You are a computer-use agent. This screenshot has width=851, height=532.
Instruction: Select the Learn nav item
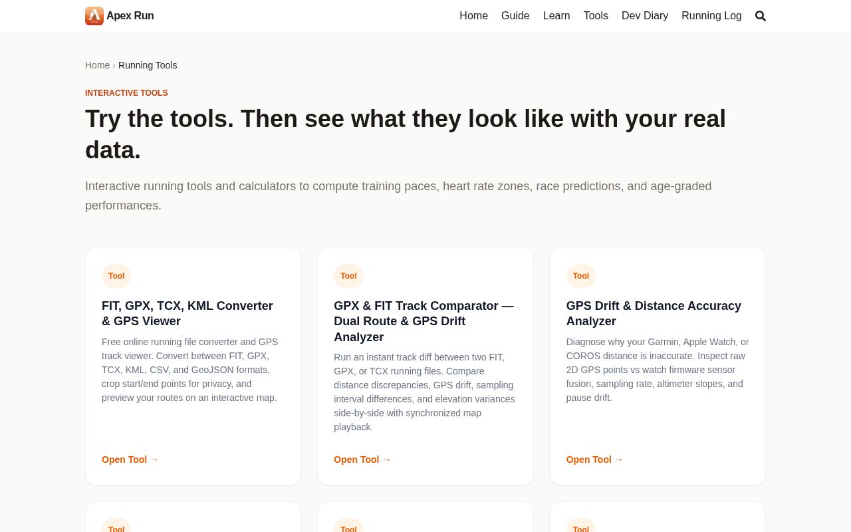(x=556, y=16)
